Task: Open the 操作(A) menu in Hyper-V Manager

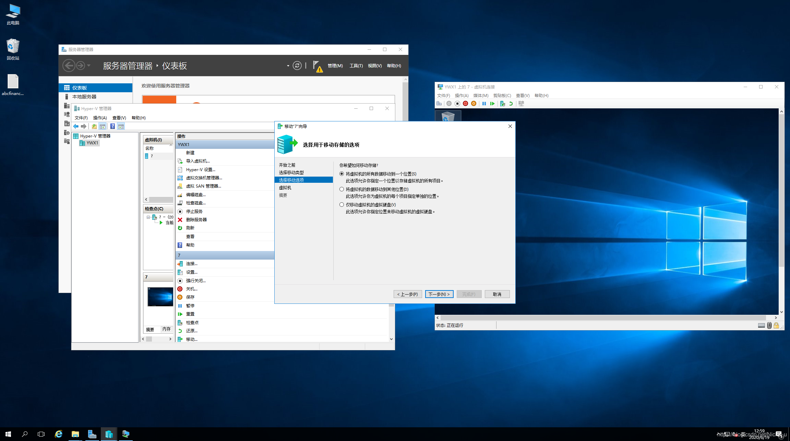Action: [x=100, y=118]
